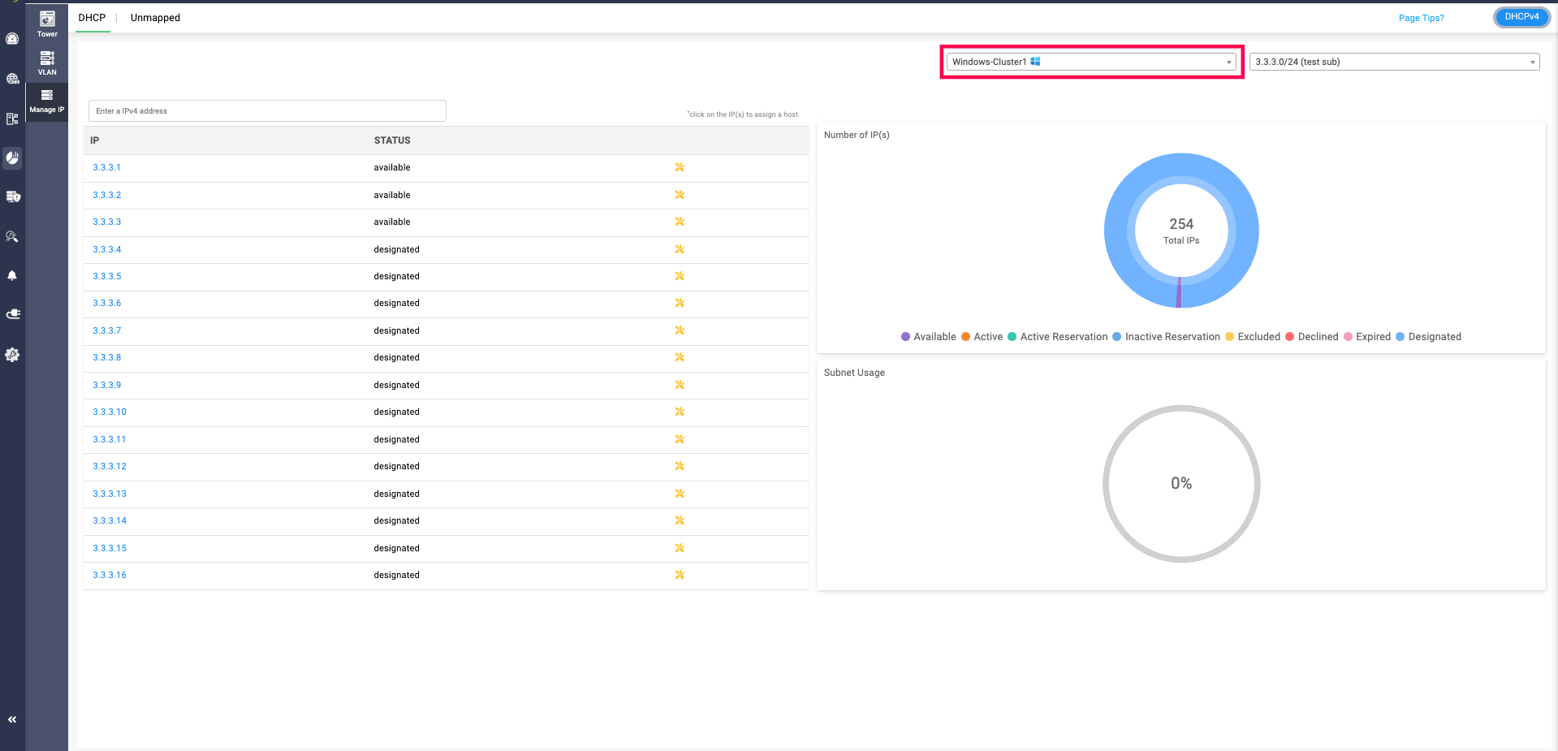Switch to the DHCP tab
The height and width of the screenshot is (751, 1558).
(x=92, y=18)
